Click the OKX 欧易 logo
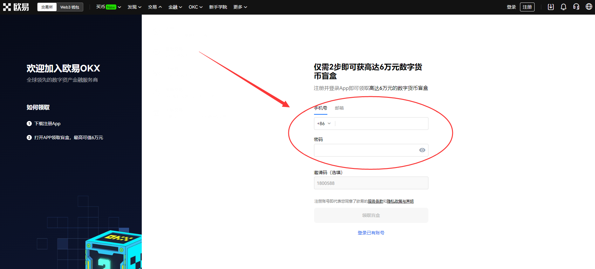Screen dimensions: 595x269 tap(16, 7)
